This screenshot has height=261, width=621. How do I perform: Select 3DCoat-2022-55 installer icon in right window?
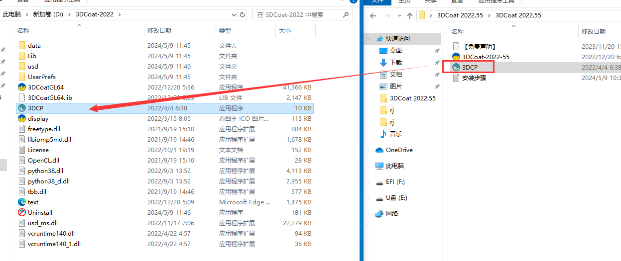coord(456,57)
